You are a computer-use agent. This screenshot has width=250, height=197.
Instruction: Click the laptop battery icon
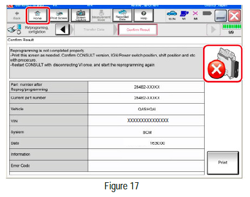(207, 14)
